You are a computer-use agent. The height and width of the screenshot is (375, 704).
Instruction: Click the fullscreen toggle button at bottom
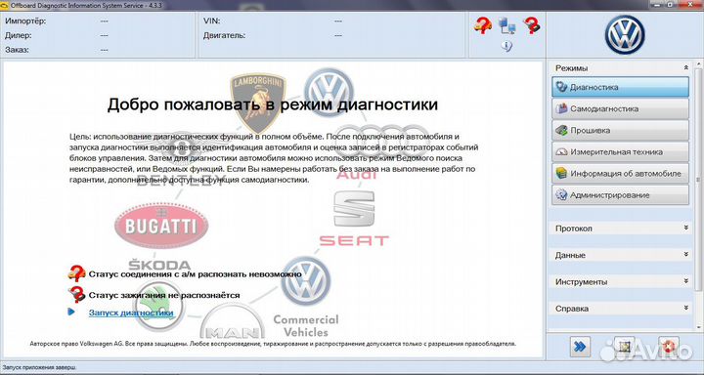[x=624, y=347]
